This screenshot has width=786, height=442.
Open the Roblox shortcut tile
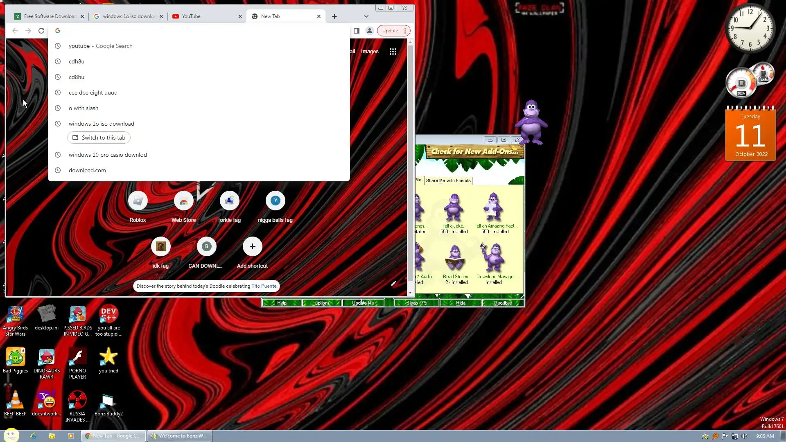138,201
